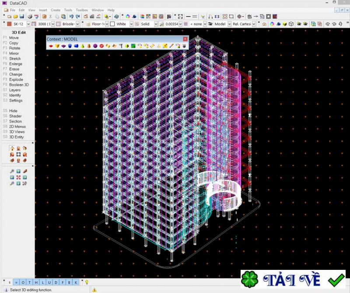
Task: Click the Print icon in toolbar
Action: pos(30,17)
